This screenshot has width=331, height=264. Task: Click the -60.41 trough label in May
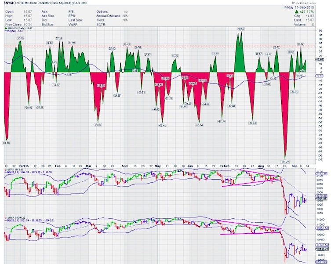pos(162,125)
